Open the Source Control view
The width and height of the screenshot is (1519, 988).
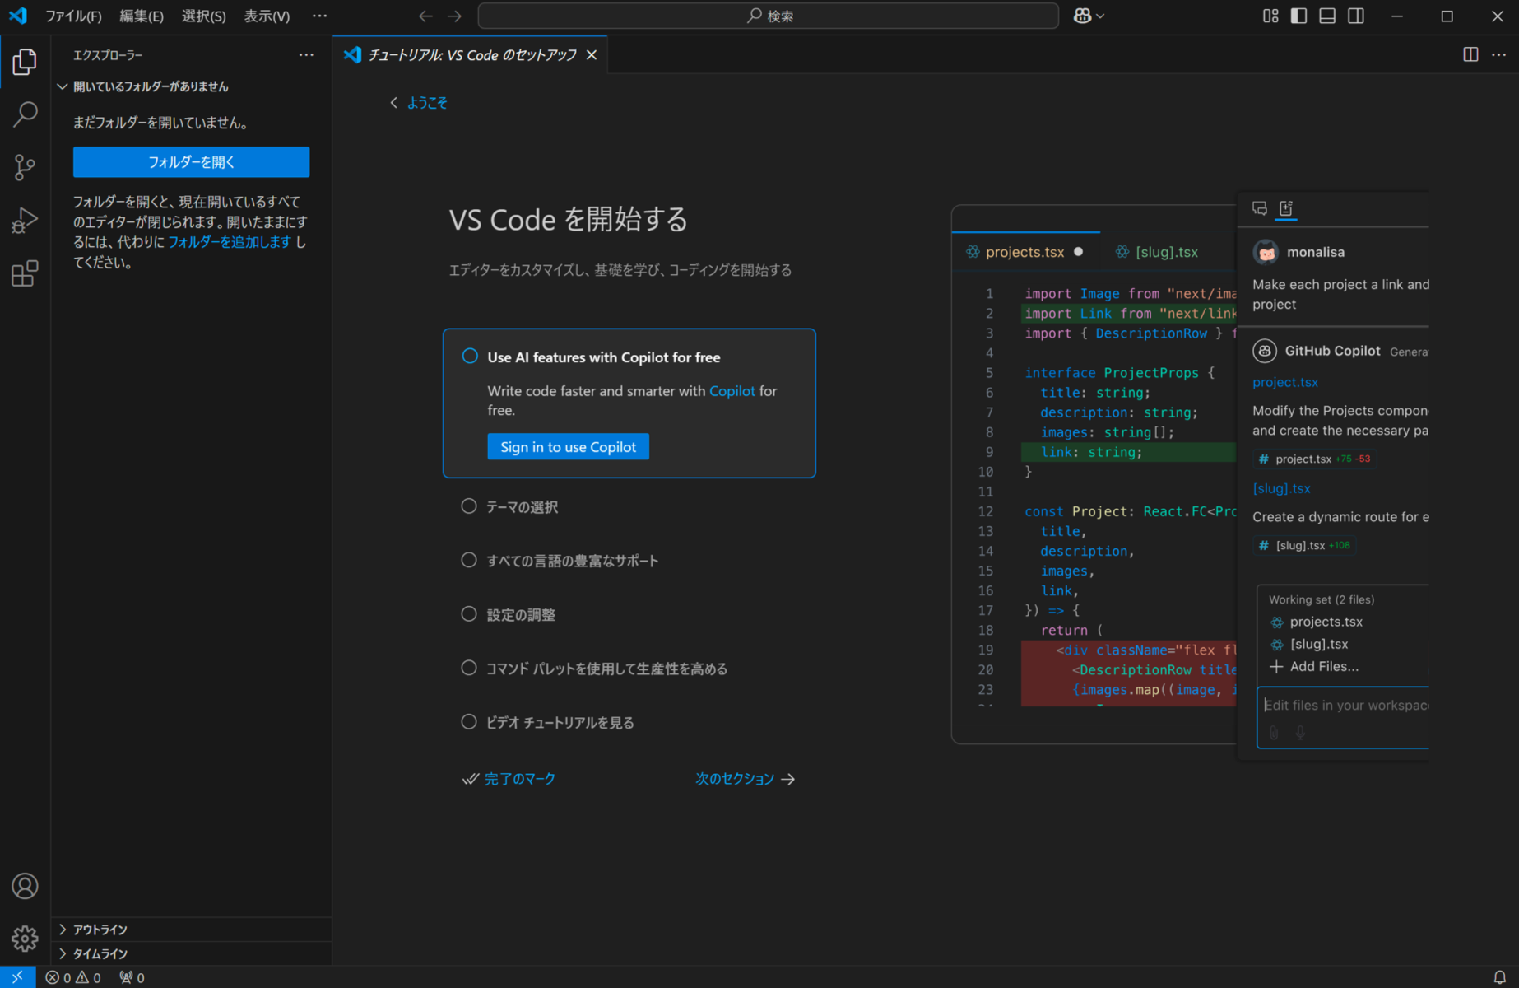pos(25,167)
